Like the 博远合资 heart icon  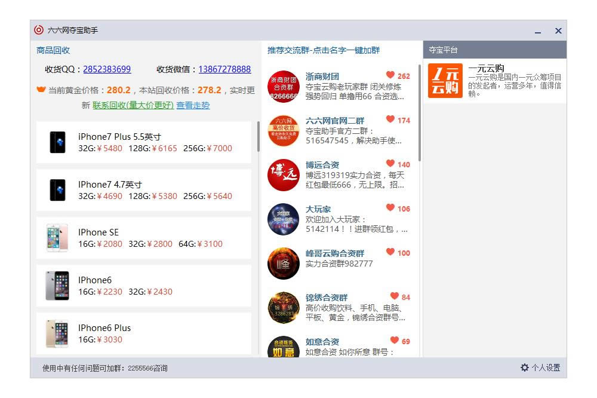tap(390, 163)
